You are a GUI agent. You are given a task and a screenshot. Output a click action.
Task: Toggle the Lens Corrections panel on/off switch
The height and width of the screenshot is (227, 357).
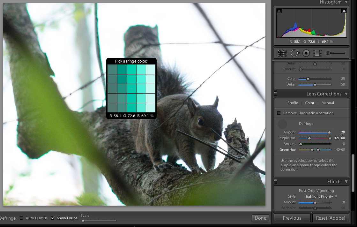(276, 94)
